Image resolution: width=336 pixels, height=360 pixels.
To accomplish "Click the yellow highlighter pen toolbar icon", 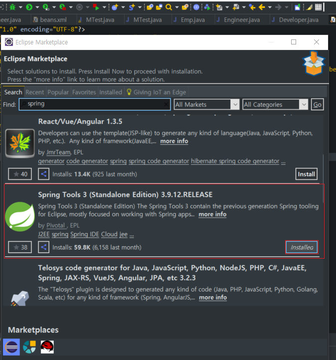I will click(x=310, y=7).
